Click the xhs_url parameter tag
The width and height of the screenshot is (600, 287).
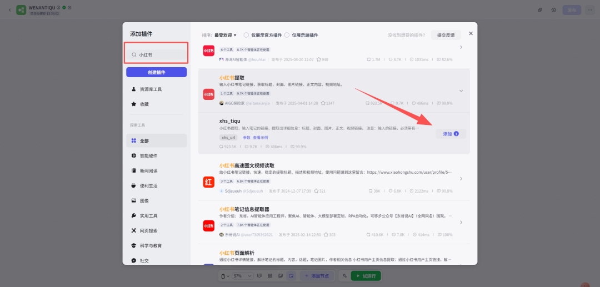point(228,138)
